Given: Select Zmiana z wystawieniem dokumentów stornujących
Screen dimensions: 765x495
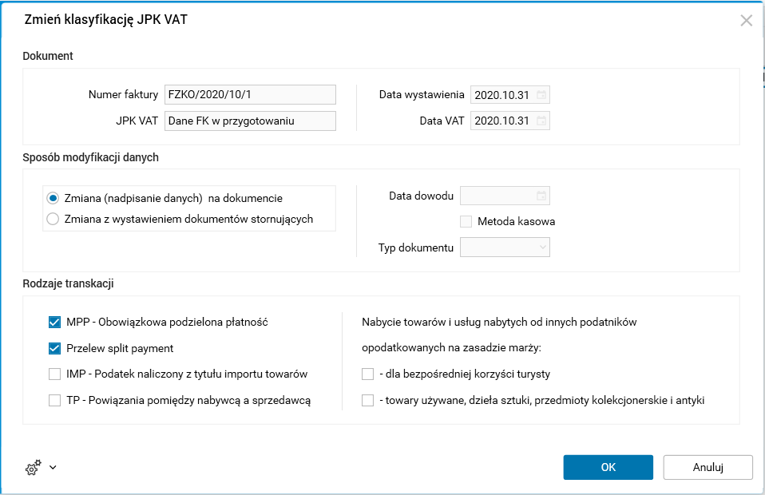Looking at the screenshot, I should pos(54,219).
